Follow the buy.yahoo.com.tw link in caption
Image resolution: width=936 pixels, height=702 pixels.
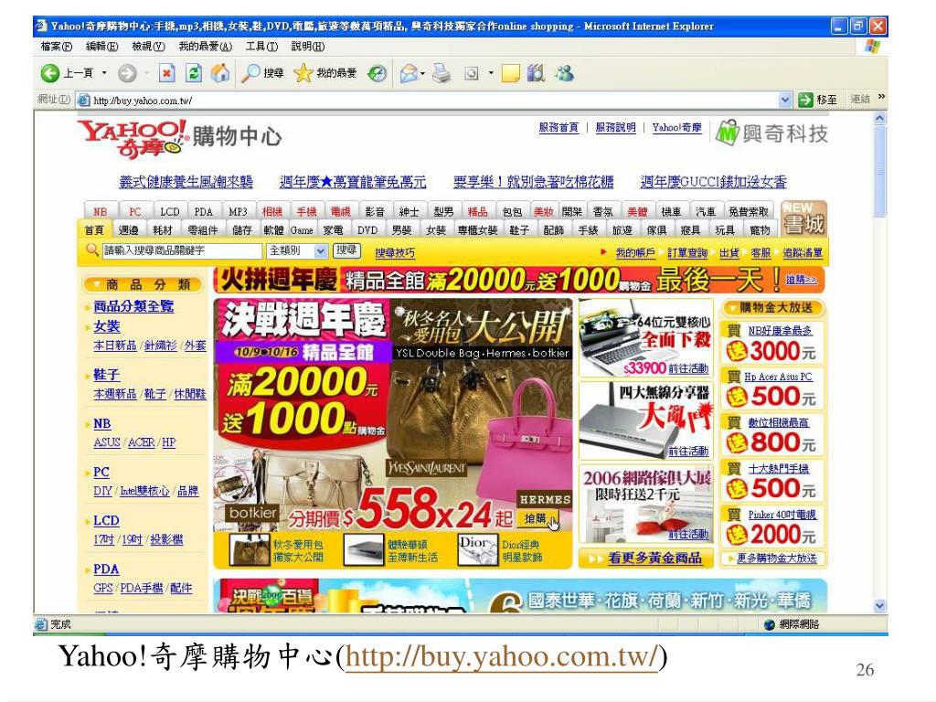tap(502, 656)
